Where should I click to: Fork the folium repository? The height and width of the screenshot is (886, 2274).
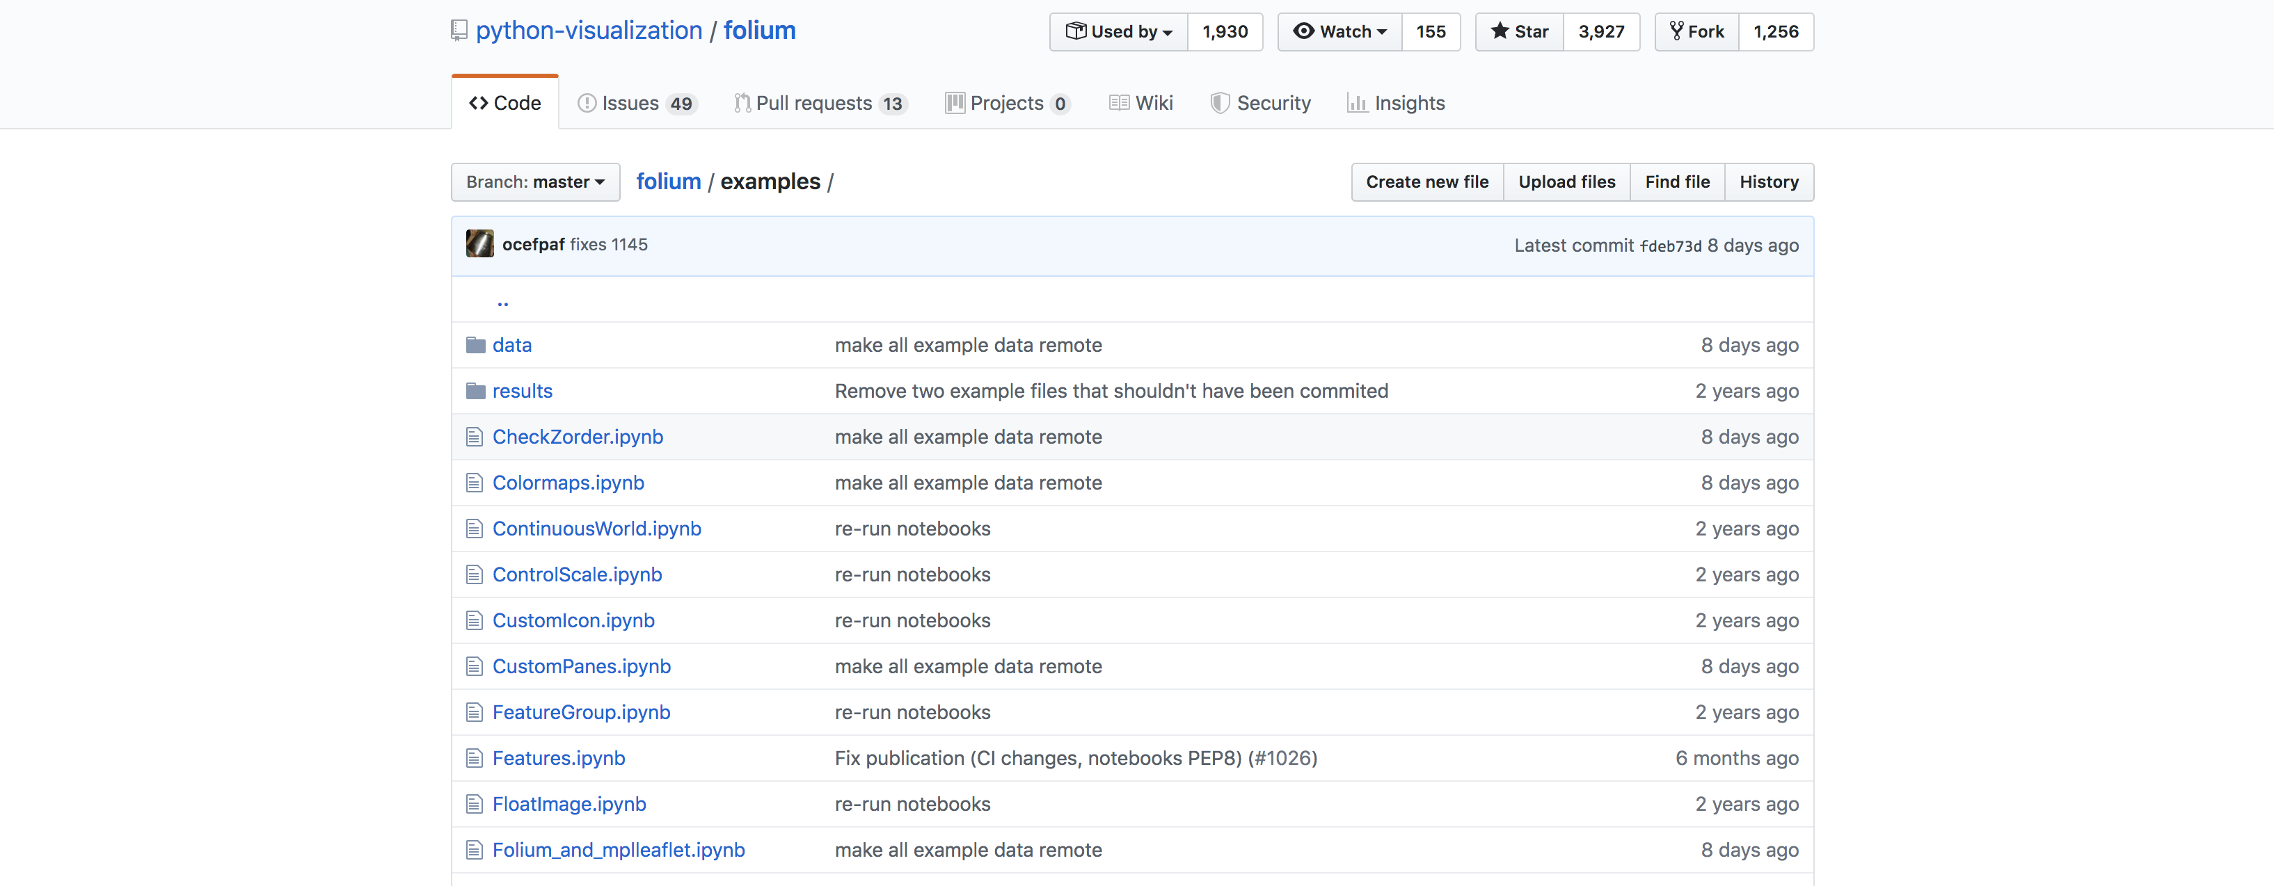pos(1696,32)
